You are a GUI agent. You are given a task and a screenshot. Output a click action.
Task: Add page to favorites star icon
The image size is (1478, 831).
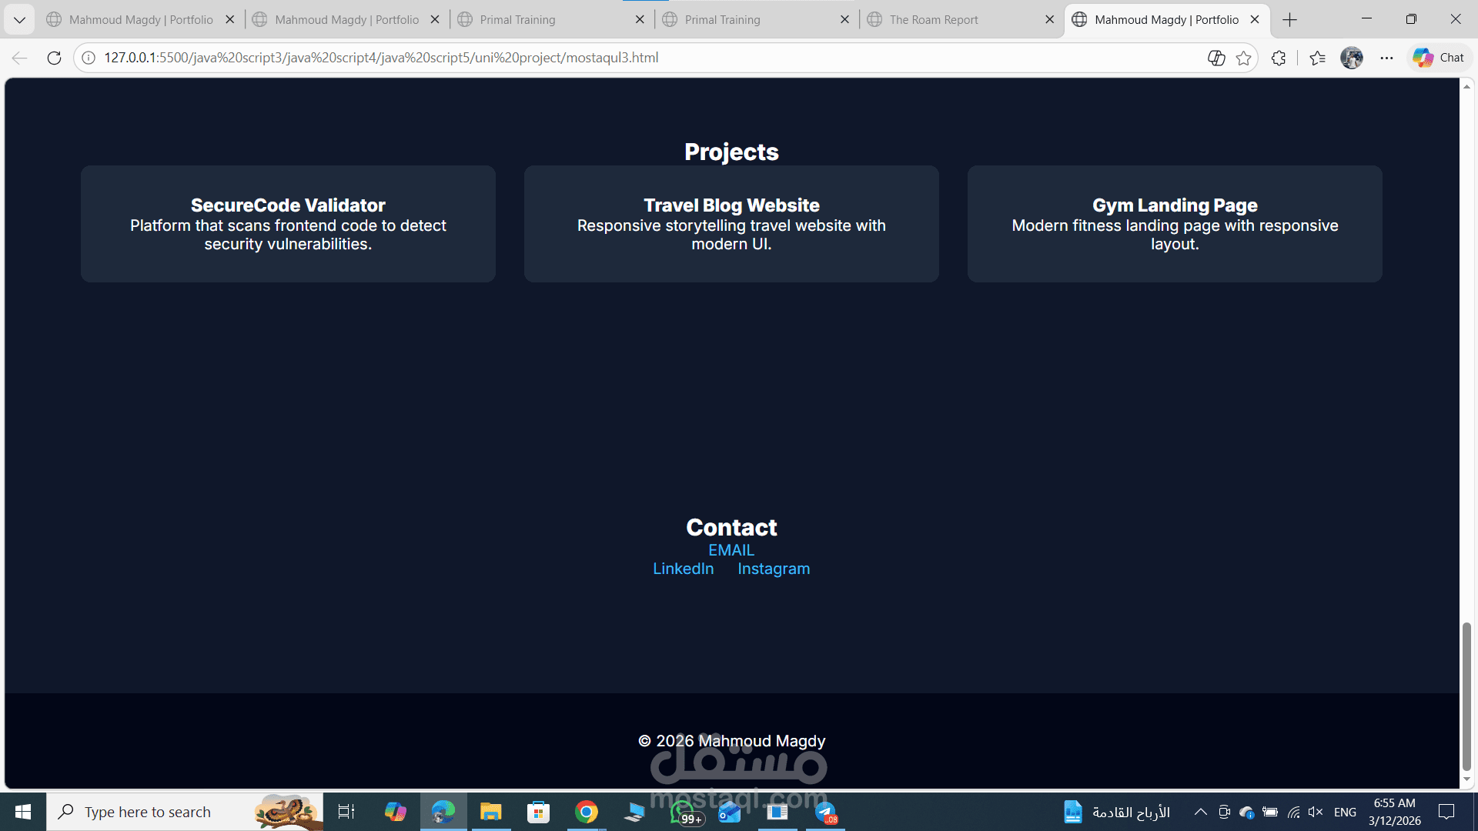click(1243, 58)
